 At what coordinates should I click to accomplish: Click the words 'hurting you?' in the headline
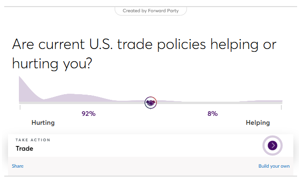[52, 63]
